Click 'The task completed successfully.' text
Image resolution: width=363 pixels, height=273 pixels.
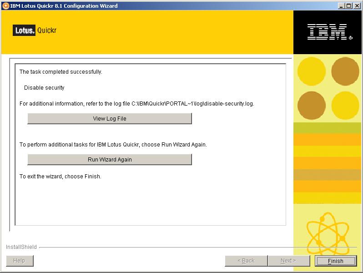[x=60, y=72]
